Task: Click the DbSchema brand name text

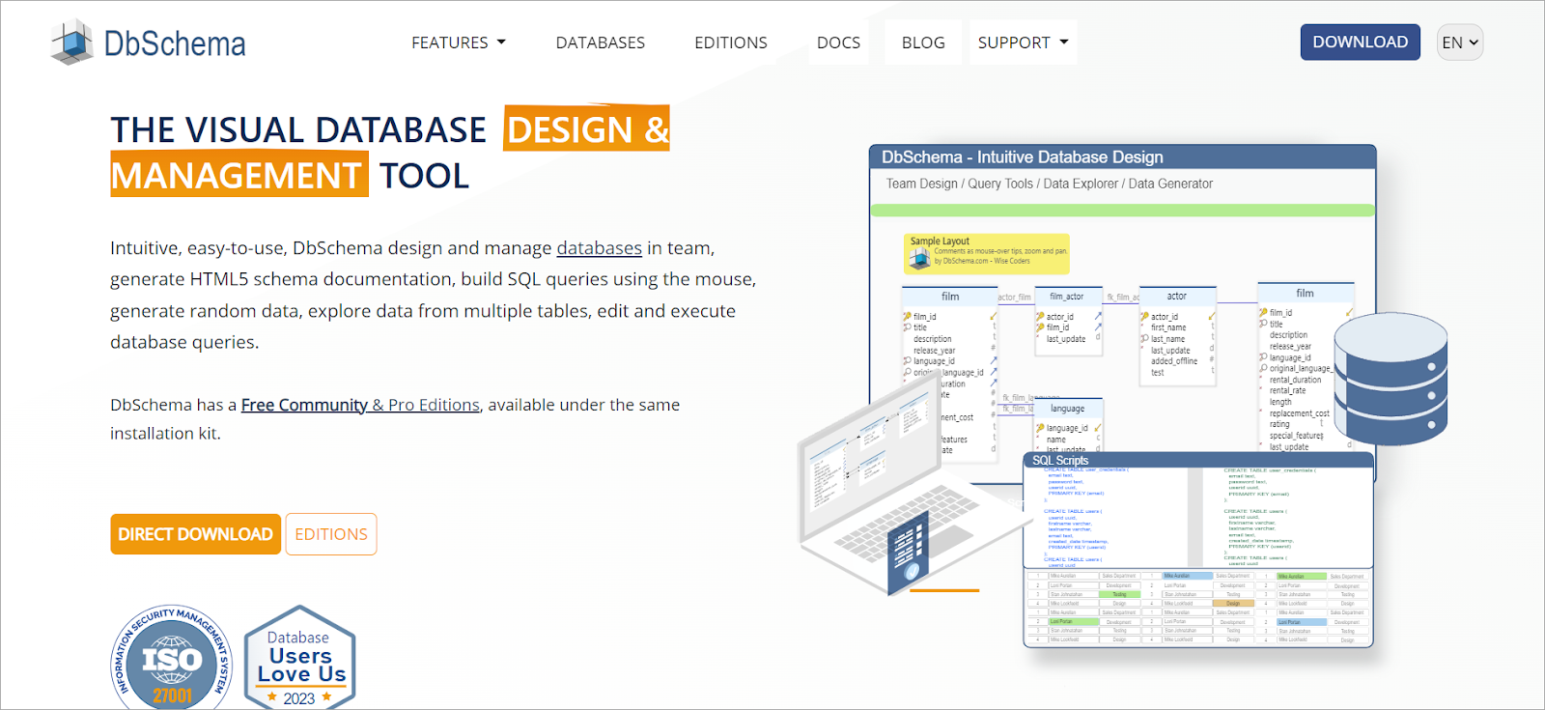Action: (x=175, y=43)
